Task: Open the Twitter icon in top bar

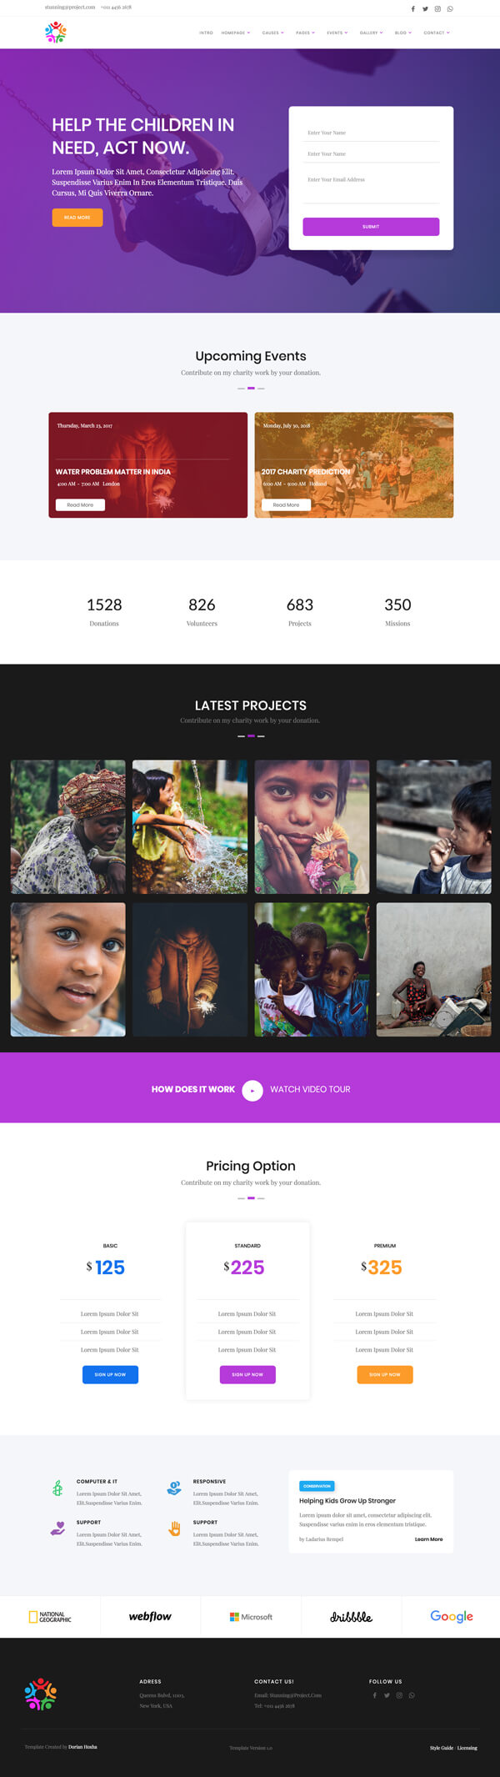Action: [425, 8]
